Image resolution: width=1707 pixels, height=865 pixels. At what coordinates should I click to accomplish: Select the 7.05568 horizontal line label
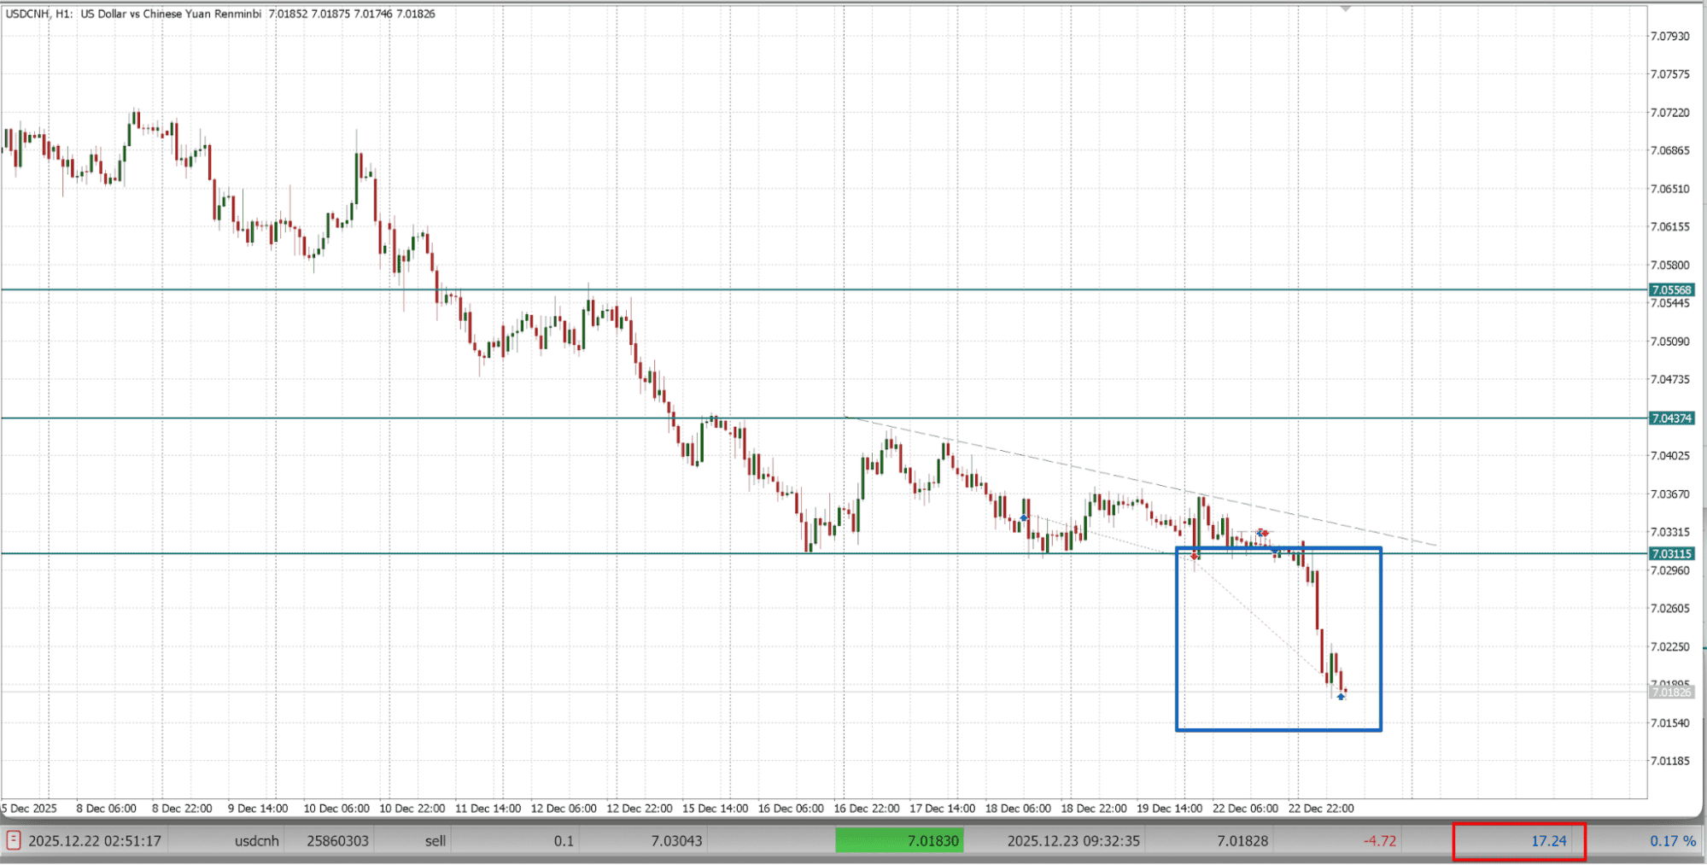(x=1672, y=290)
